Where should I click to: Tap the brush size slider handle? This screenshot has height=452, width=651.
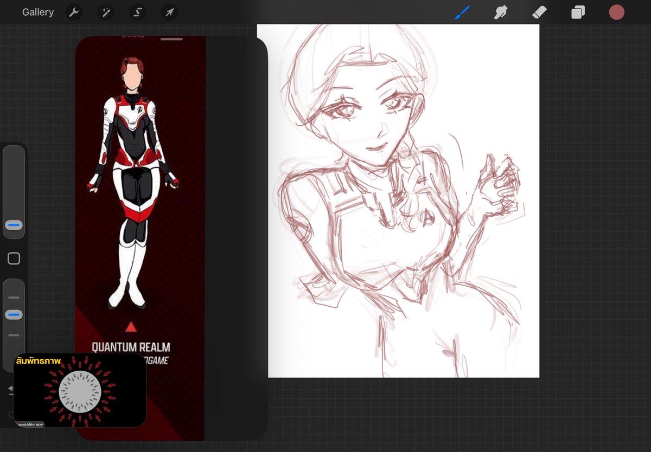point(14,225)
